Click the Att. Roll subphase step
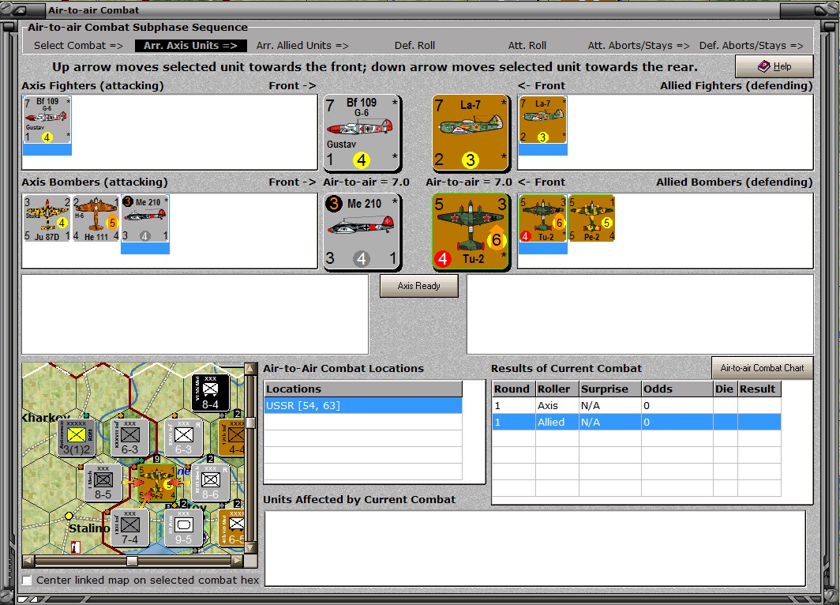 pyautogui.click(x=527, y=46)
